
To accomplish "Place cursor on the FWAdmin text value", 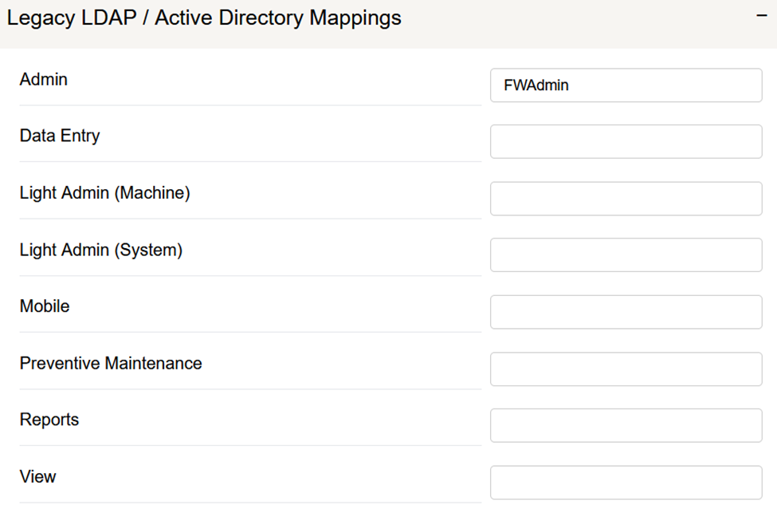I will (x=536, y=85).
